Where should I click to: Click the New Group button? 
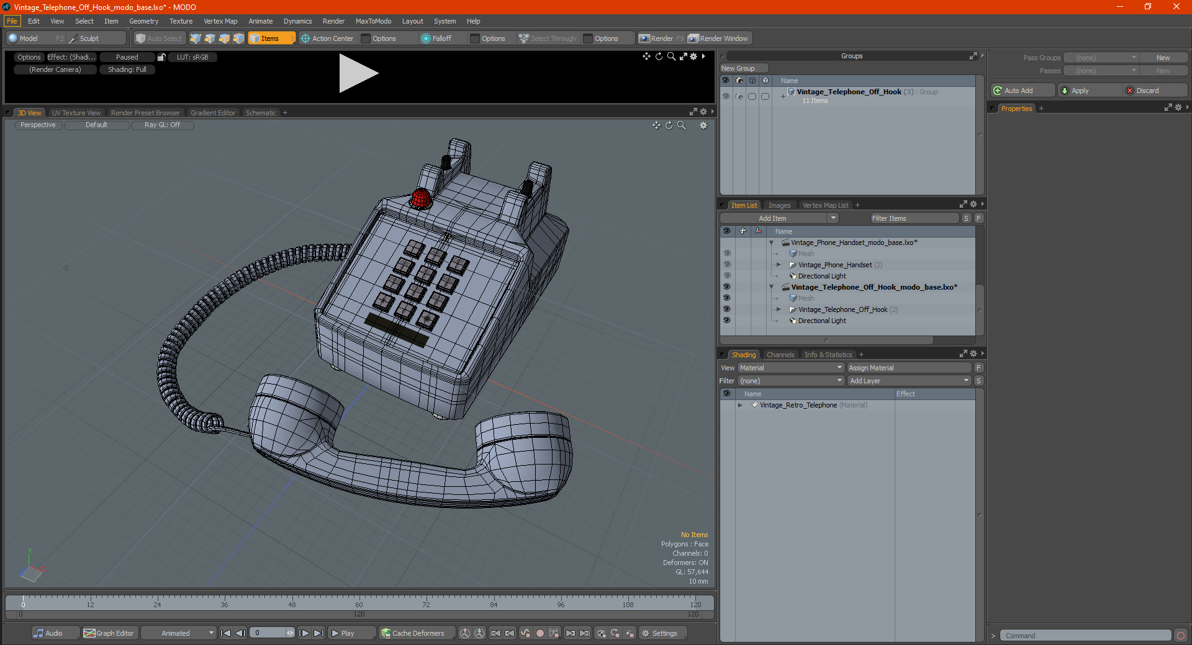click(744, 68)
